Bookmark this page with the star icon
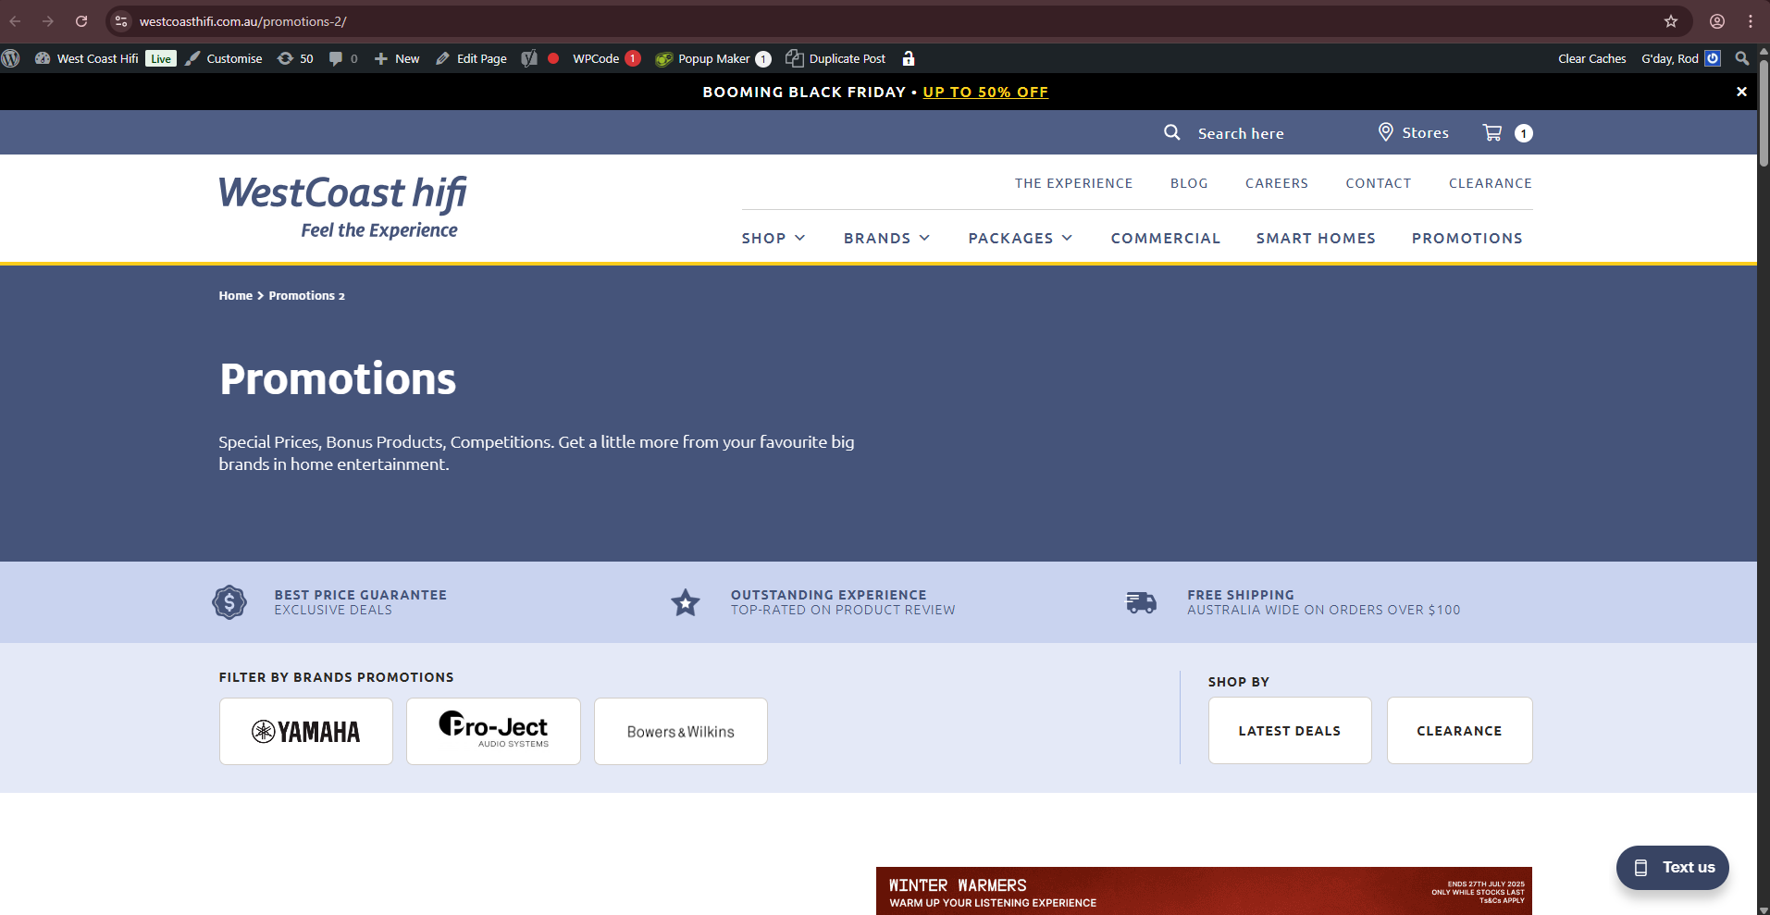1770x915 pixels. (1670, 21)
